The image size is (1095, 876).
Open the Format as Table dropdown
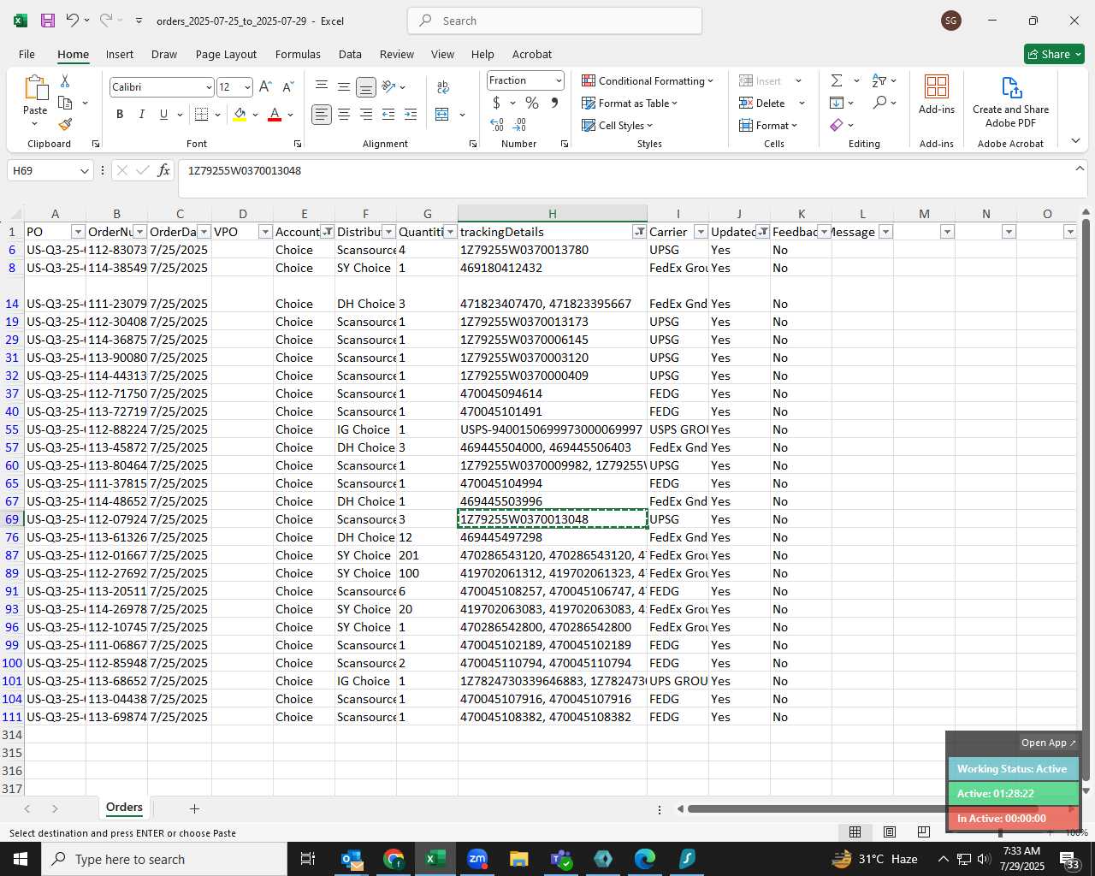pyautogui.click(x=630, y=103)
